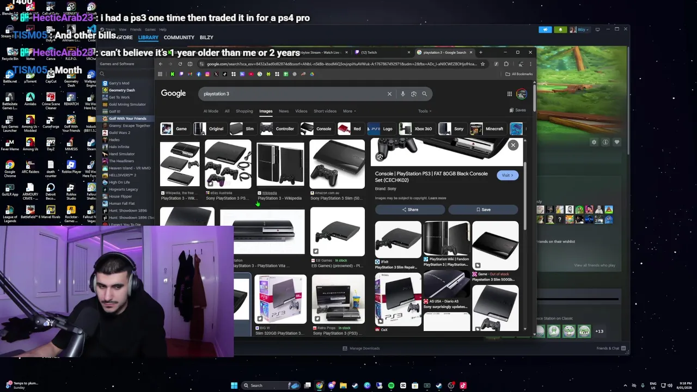Select the Minecraft filter chip
The image size is (697, 392).
(487, 129)
